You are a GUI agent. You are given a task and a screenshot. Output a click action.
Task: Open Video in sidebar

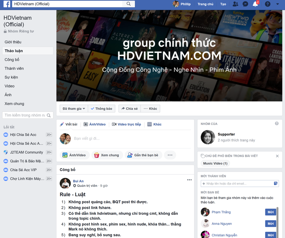[x=10, y=86]
